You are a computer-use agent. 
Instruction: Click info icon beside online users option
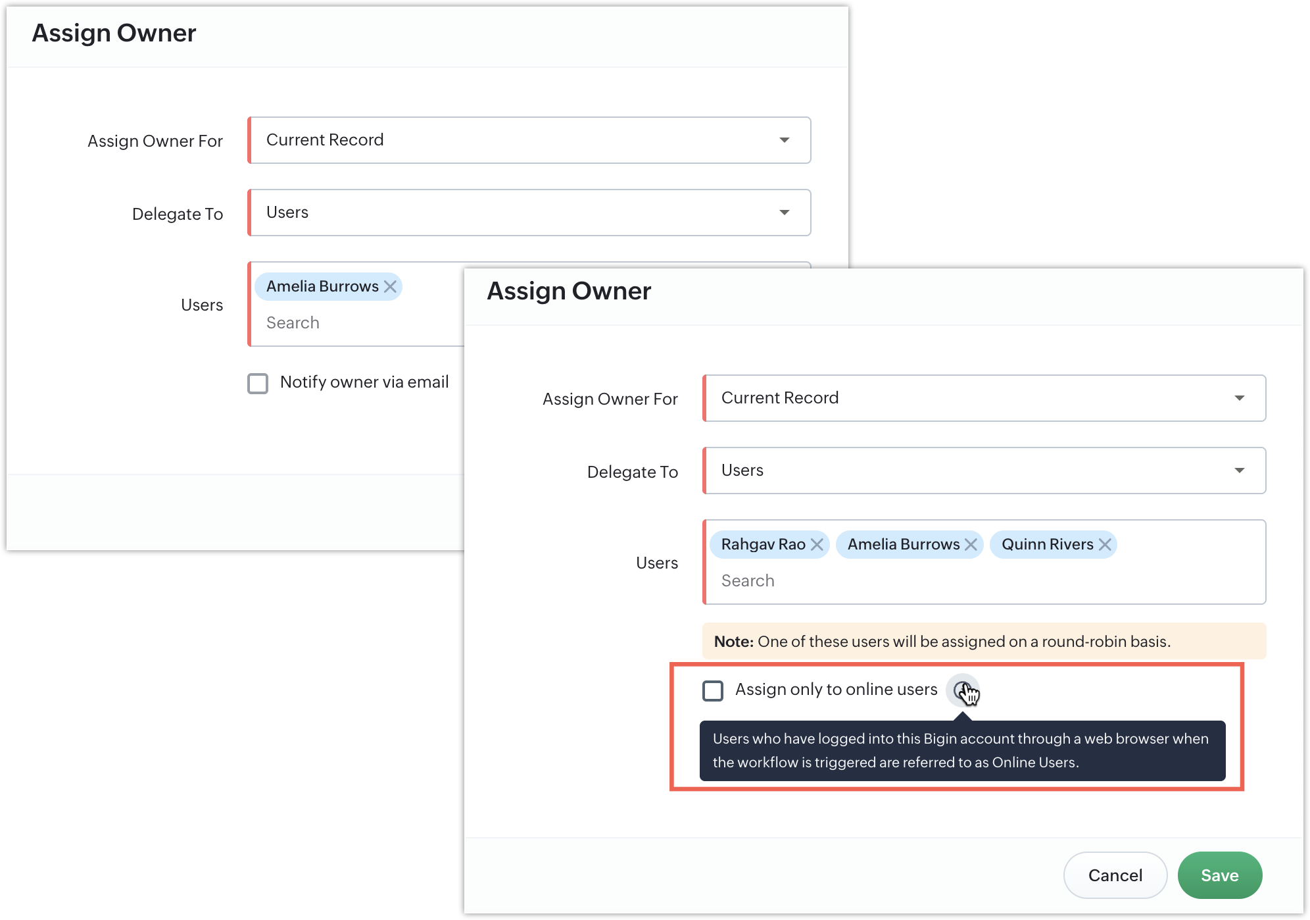point(962,690)
